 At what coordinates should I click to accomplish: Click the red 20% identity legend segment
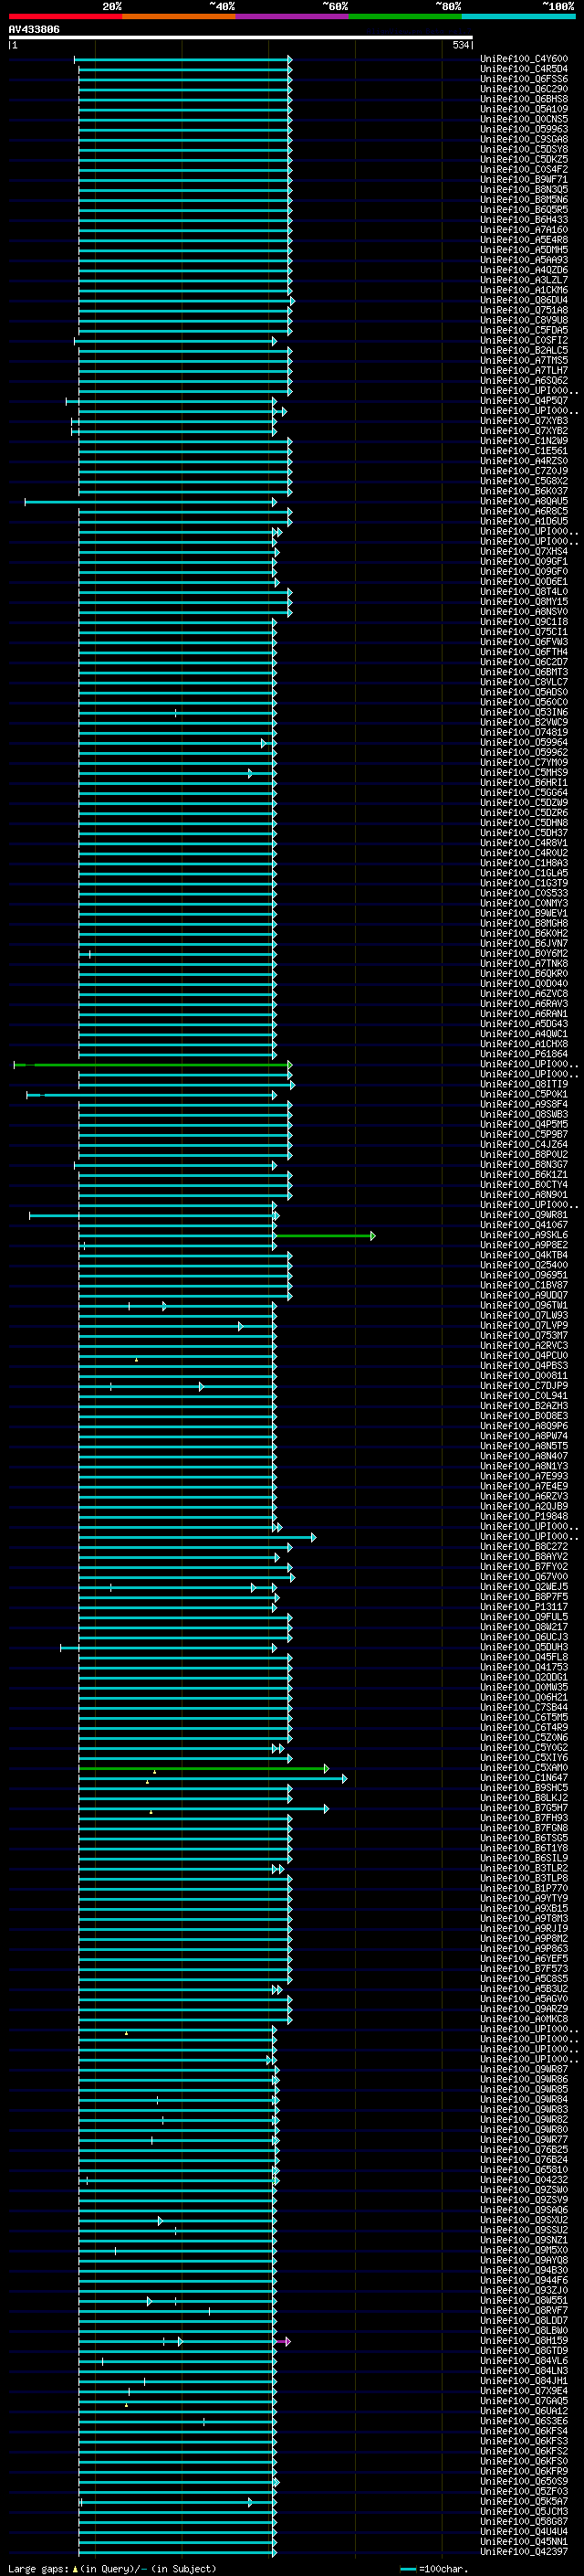point(65,16)
